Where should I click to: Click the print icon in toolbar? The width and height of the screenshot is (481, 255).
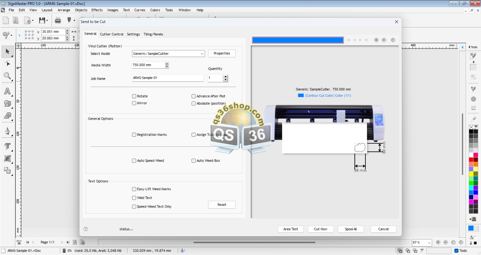pyautogui.click(x=58, y=20)
